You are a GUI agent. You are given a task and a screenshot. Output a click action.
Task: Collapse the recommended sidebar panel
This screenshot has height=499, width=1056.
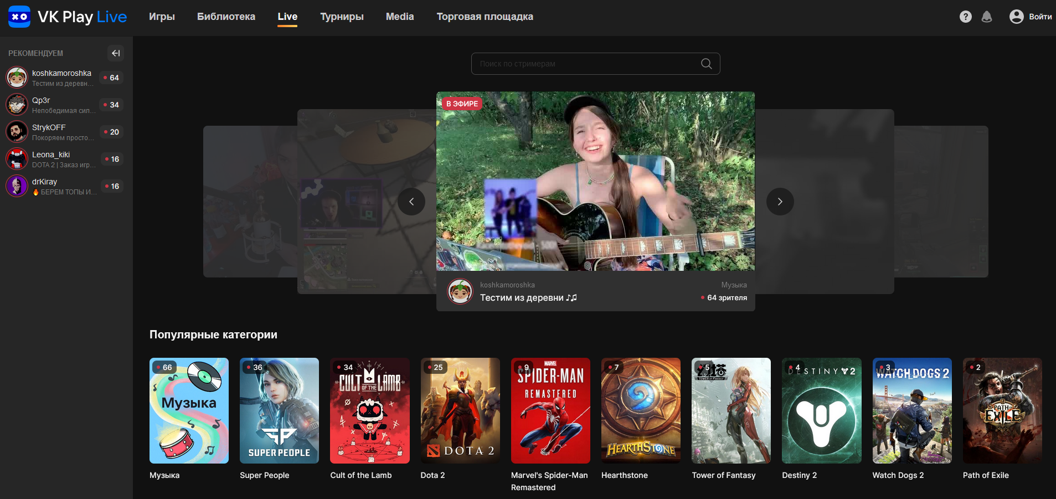pyautogui.click(x=115, y=53)
